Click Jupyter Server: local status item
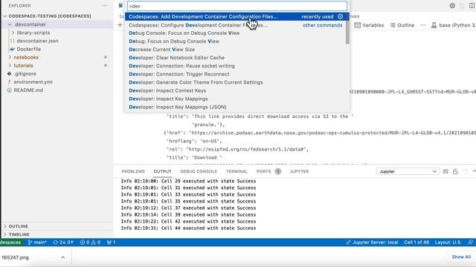This screenshot has width=476, height=267. pyautogui.click(x=372, y=243)
